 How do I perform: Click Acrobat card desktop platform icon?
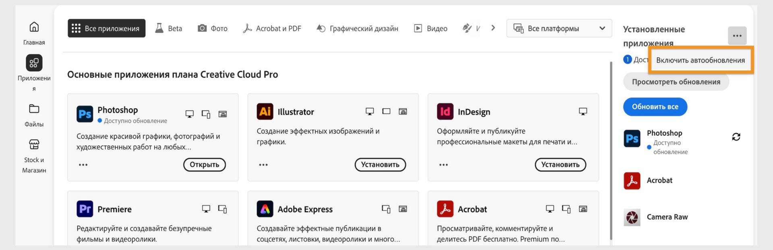(550, 209)
